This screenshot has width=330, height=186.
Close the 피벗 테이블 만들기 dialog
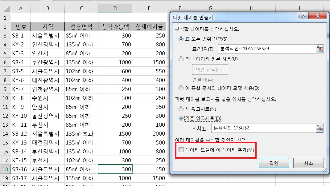(x=317, y=16)
